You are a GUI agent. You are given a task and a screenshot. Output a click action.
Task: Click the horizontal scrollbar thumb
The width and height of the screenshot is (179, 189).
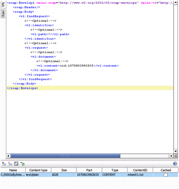point(65,156)
